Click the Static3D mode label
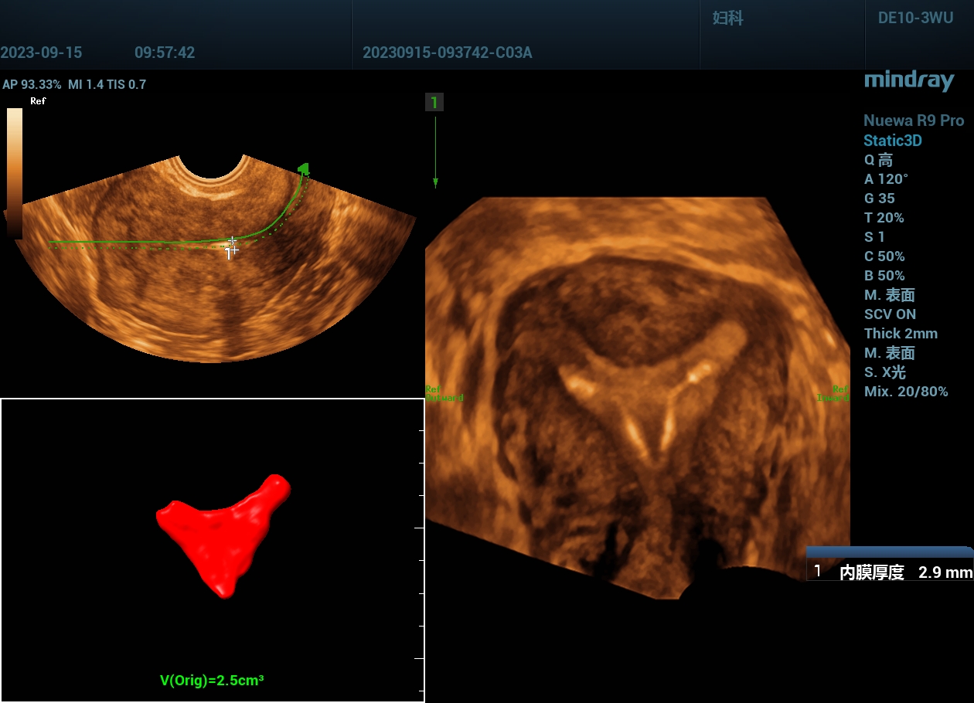 [x=892, y=141]
